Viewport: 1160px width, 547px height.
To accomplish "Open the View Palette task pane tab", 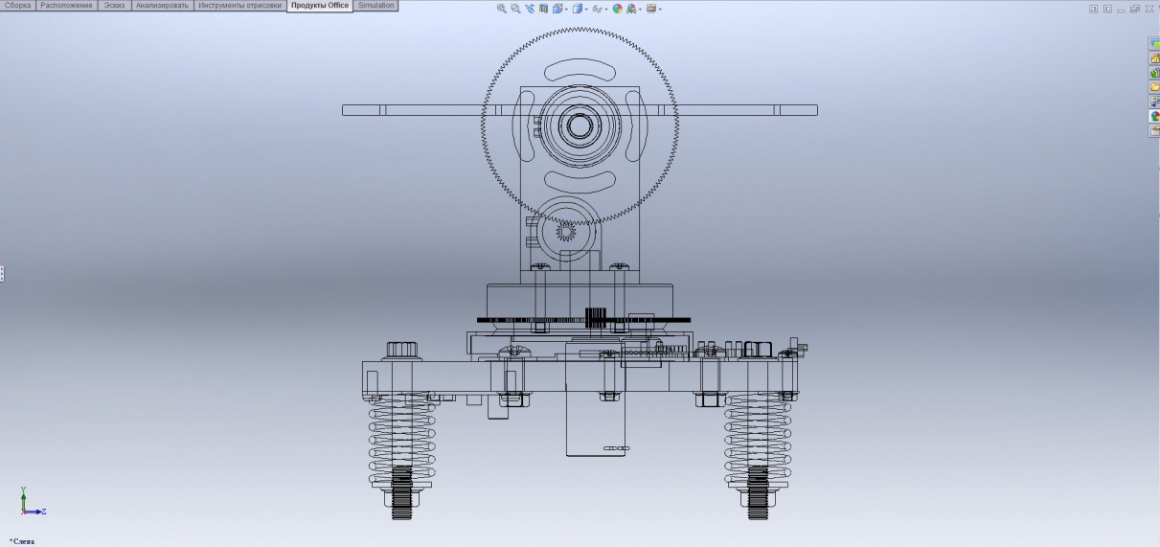I will (1154, 102).
